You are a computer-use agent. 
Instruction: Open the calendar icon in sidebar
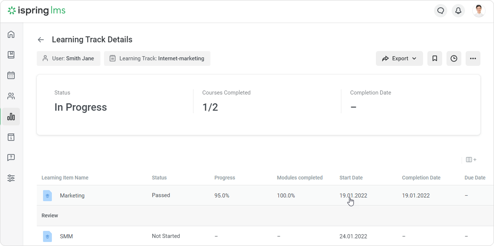pos(11,76)
